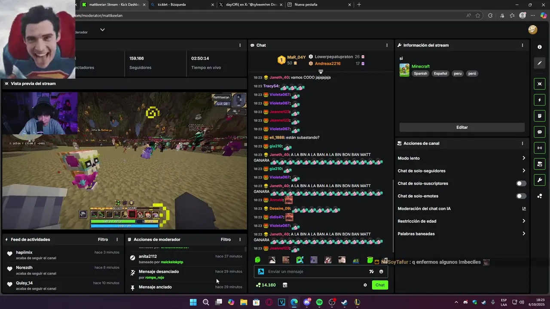This screenshot has width=550, height=309.
Task: Click the Spanish tag in stream info
Action: [420, 73]
